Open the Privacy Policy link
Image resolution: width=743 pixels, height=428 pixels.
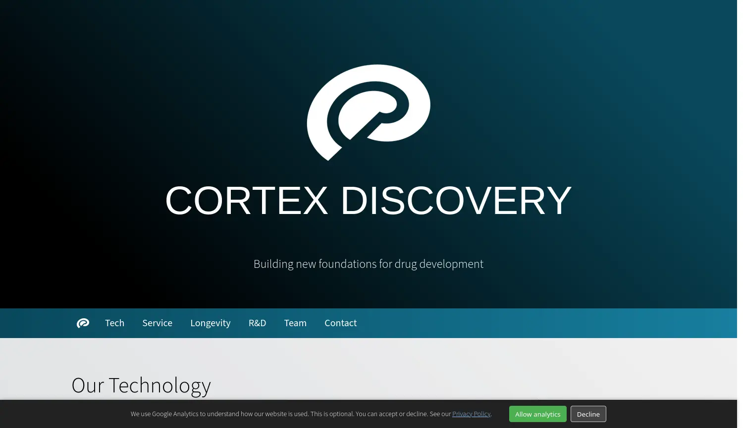471,414
